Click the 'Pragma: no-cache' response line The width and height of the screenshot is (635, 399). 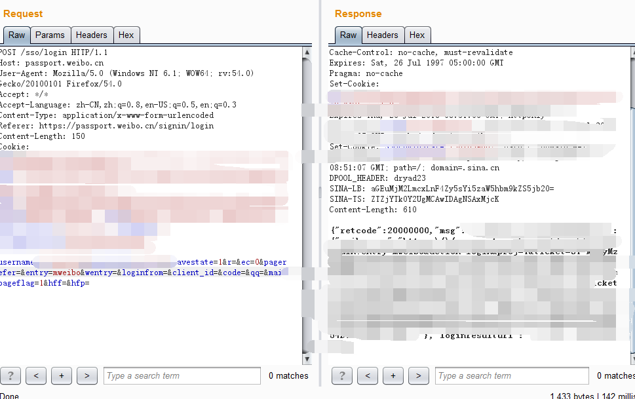pos(366,73)
